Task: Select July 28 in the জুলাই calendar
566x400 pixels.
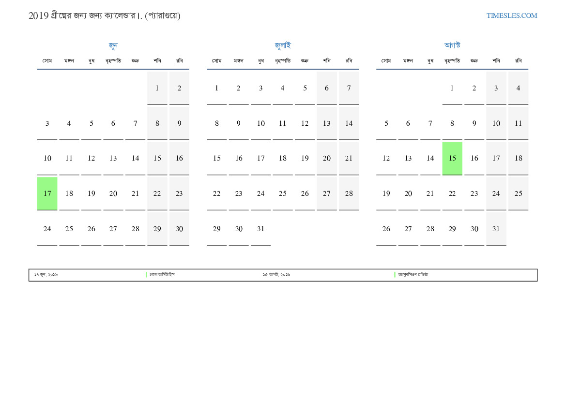Action: click(x=349, y=193)
